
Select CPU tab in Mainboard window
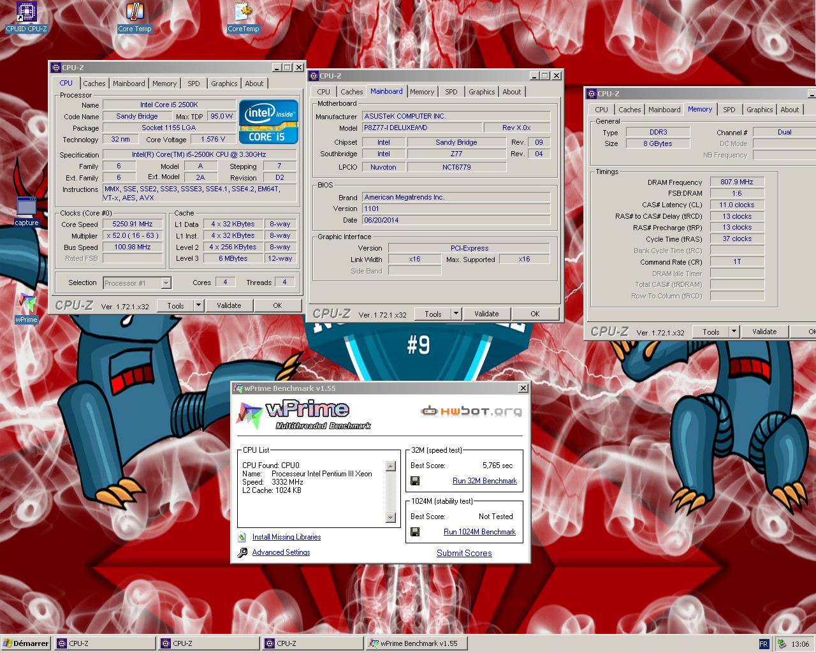[324, 92]
